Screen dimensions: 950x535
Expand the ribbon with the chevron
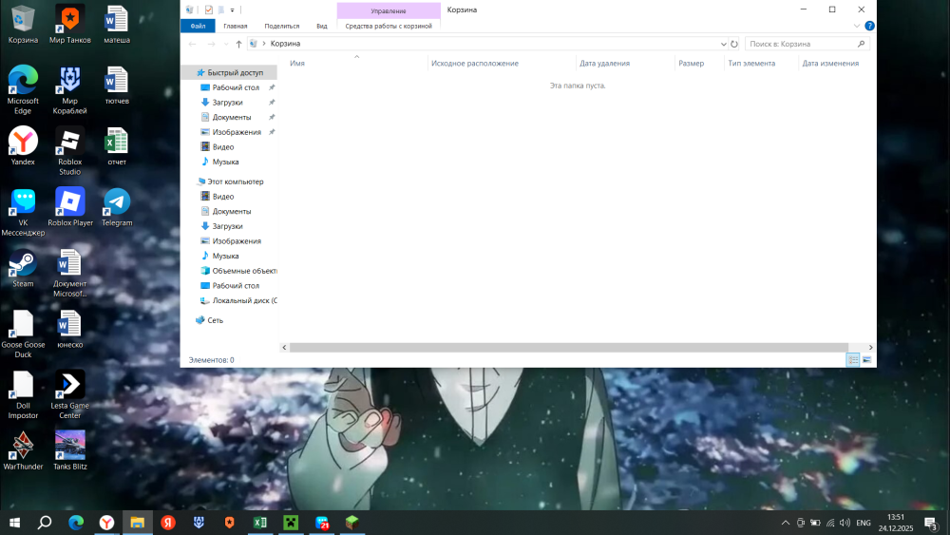[x=857, y=26]
